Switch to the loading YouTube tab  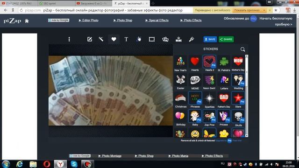click(93, 3)
